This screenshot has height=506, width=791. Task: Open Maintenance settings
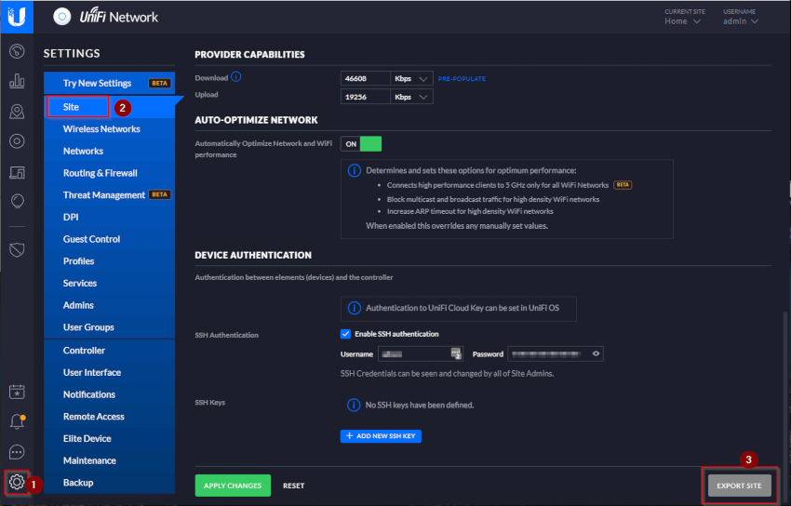tap(110, 460)
